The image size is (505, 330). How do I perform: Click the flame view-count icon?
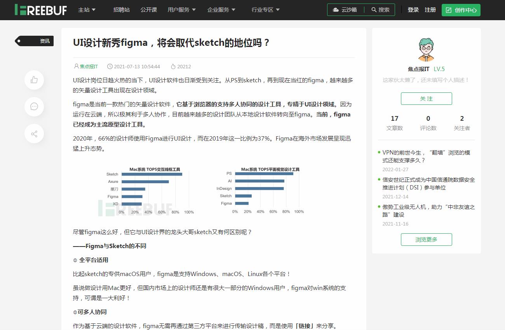coord(173,66)
